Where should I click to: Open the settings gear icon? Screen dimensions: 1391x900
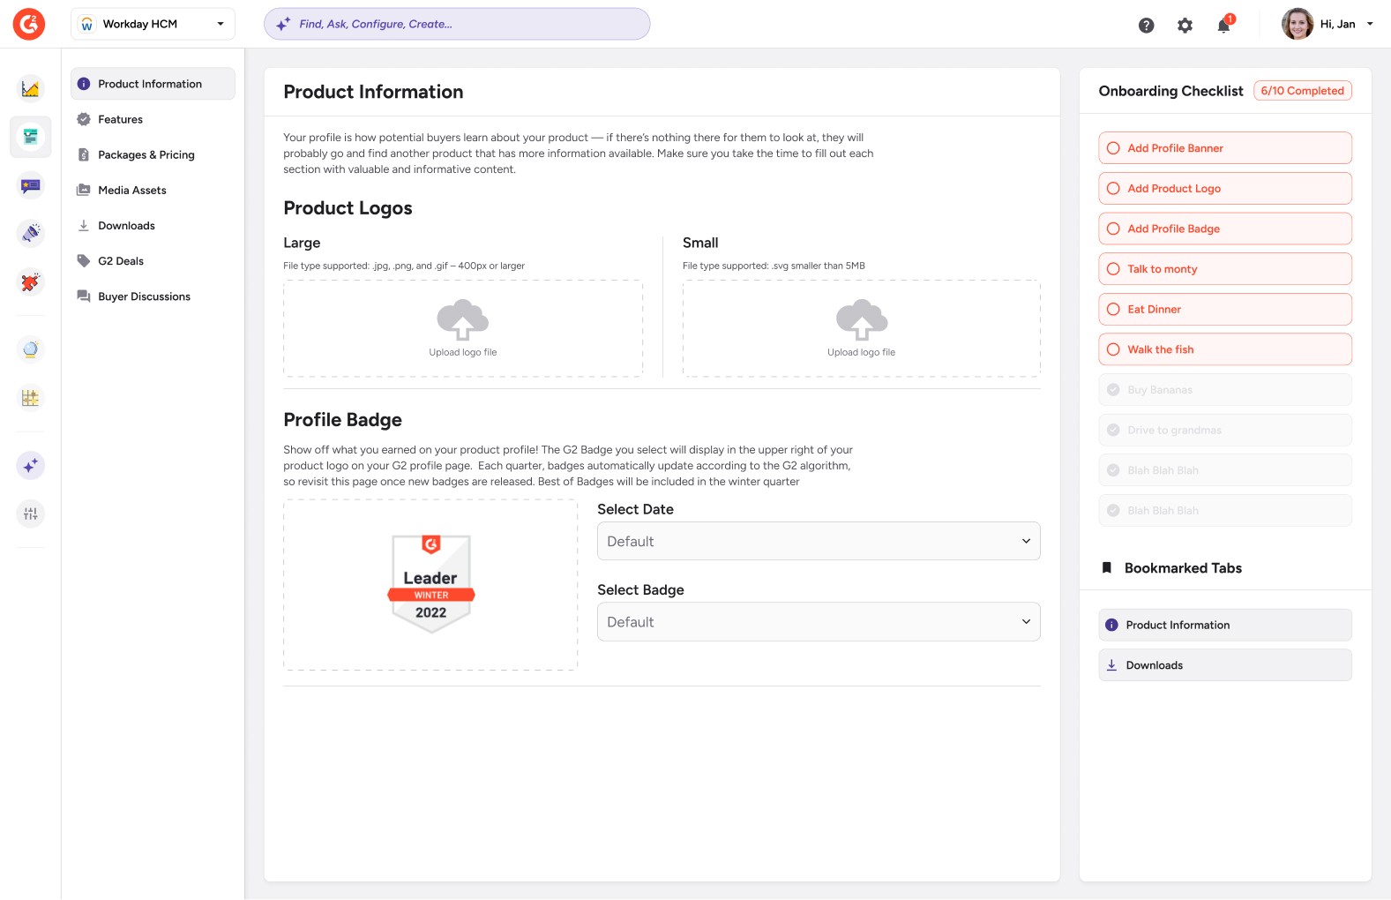coord(1185,26)
